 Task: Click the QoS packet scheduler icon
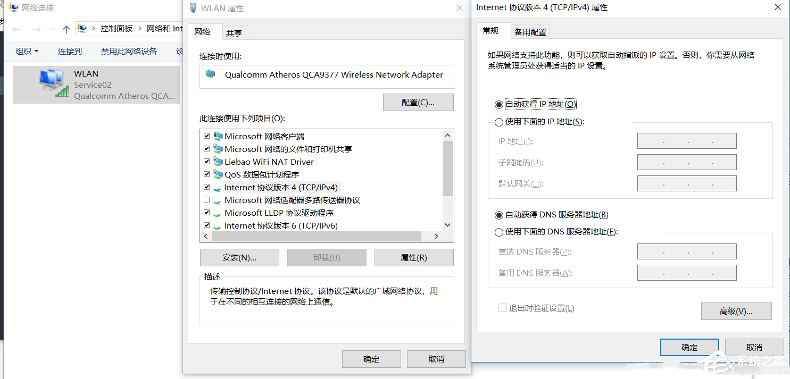click(x=218, y=175)
